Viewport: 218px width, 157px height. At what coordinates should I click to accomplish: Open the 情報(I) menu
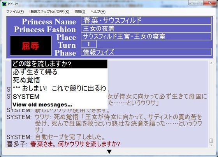(x=80, y=12)
